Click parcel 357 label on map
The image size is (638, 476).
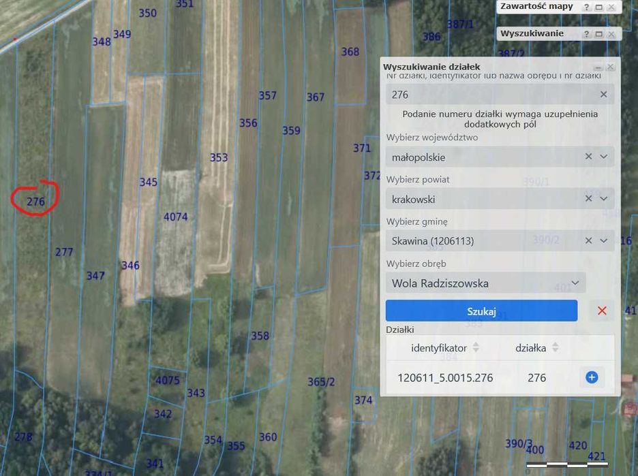tap(267, 95)
